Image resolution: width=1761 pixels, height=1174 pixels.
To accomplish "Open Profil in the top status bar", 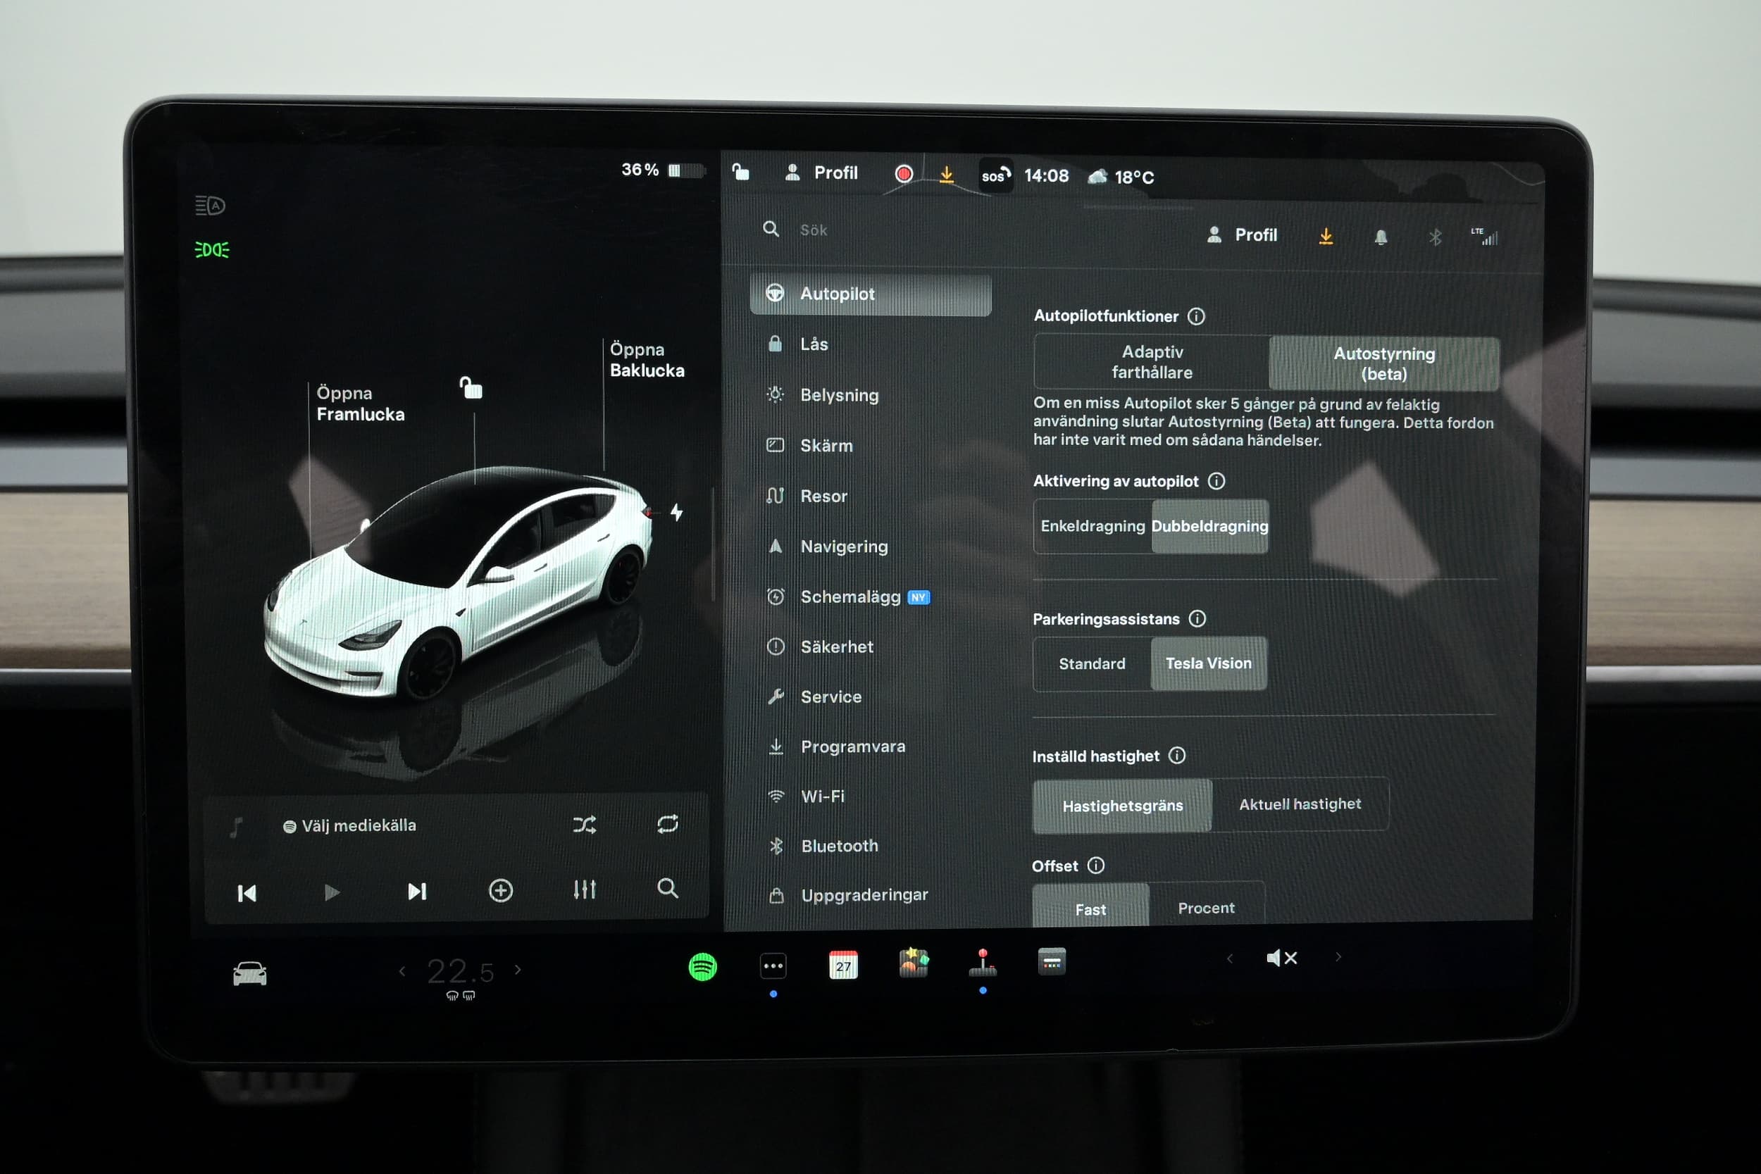I will tap(821, 173).
